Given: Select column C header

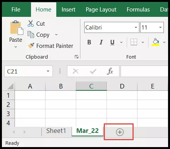Looking at the screenshot, I should 91,86.
